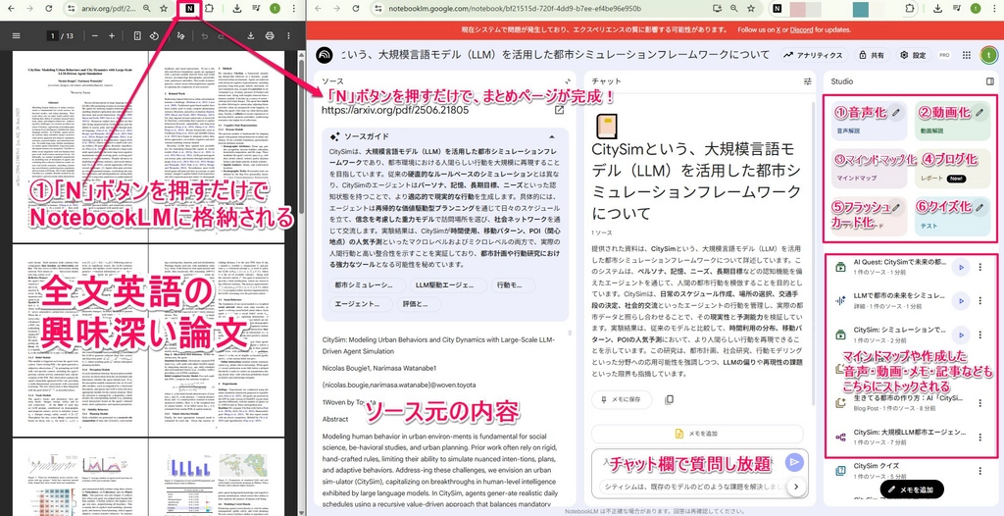The image size is (1004, 516).
Task: Click メモに保存 button under chat summary
Action: coord(621,399)
